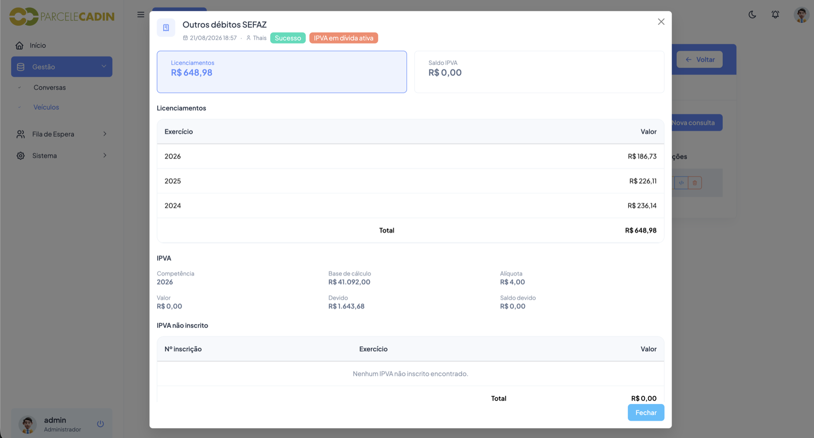Click the R$ 236,14 value cell
Viewport: 814px width, 438px height.
[642, 206]
